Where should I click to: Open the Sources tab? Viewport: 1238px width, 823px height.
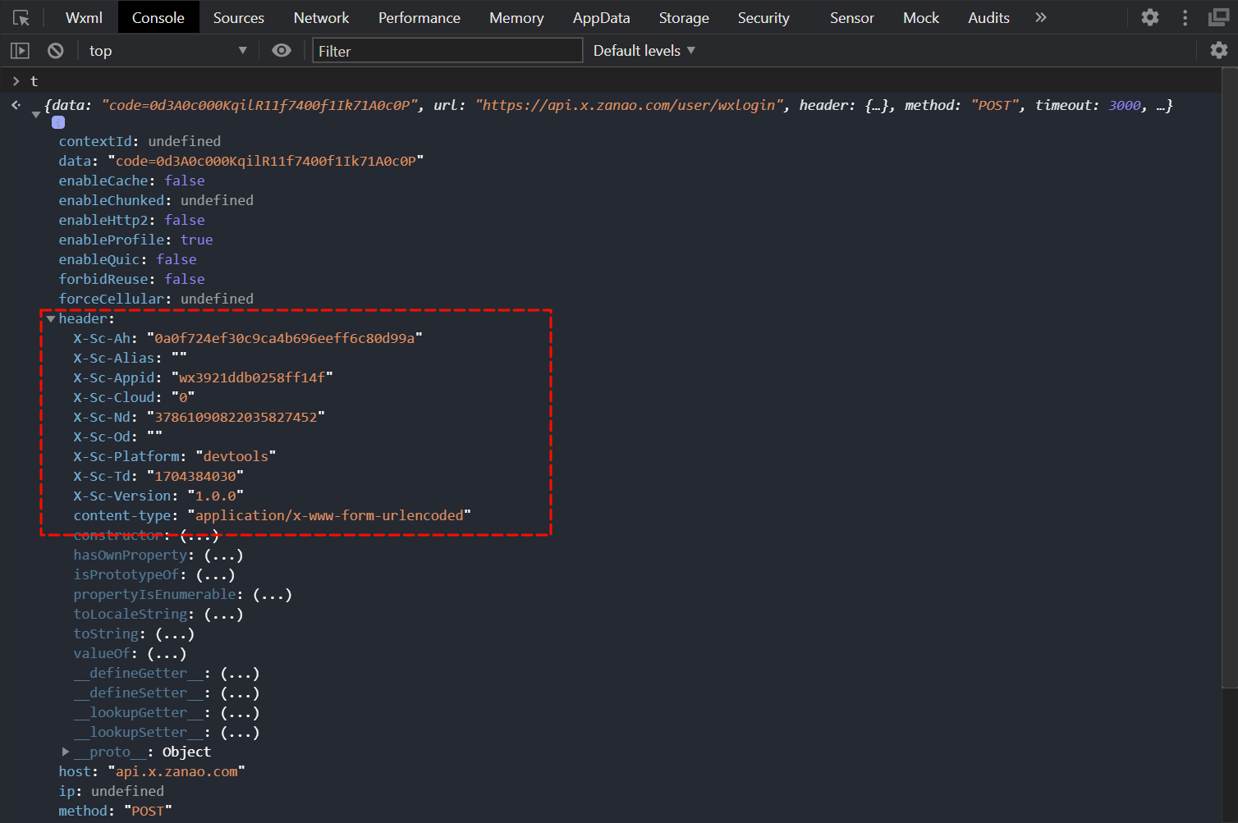pyautogui.click(x=239, y=17)
